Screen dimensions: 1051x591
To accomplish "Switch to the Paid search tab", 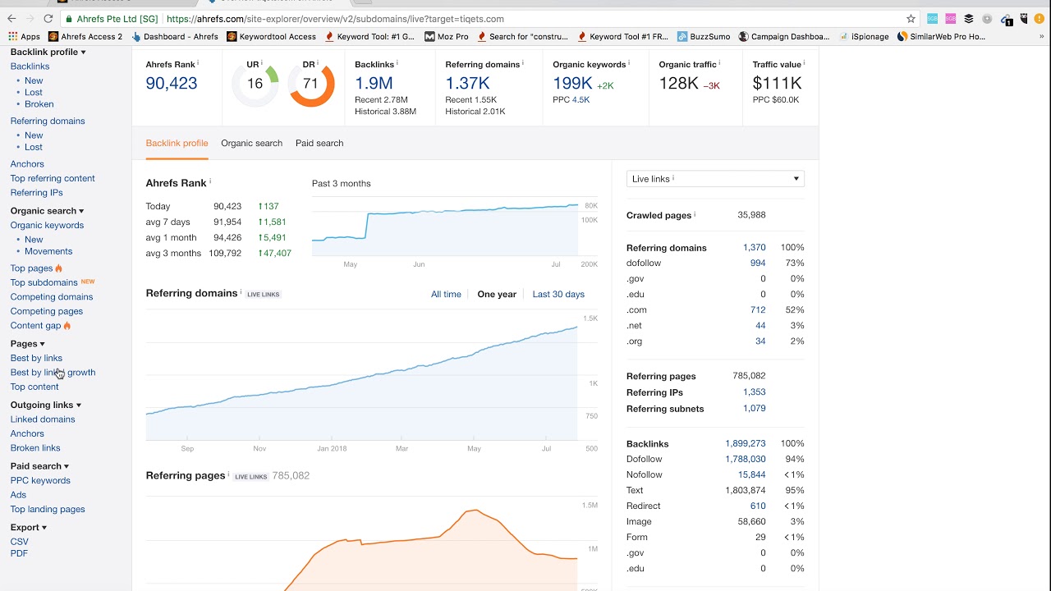I will click(319, 143).
